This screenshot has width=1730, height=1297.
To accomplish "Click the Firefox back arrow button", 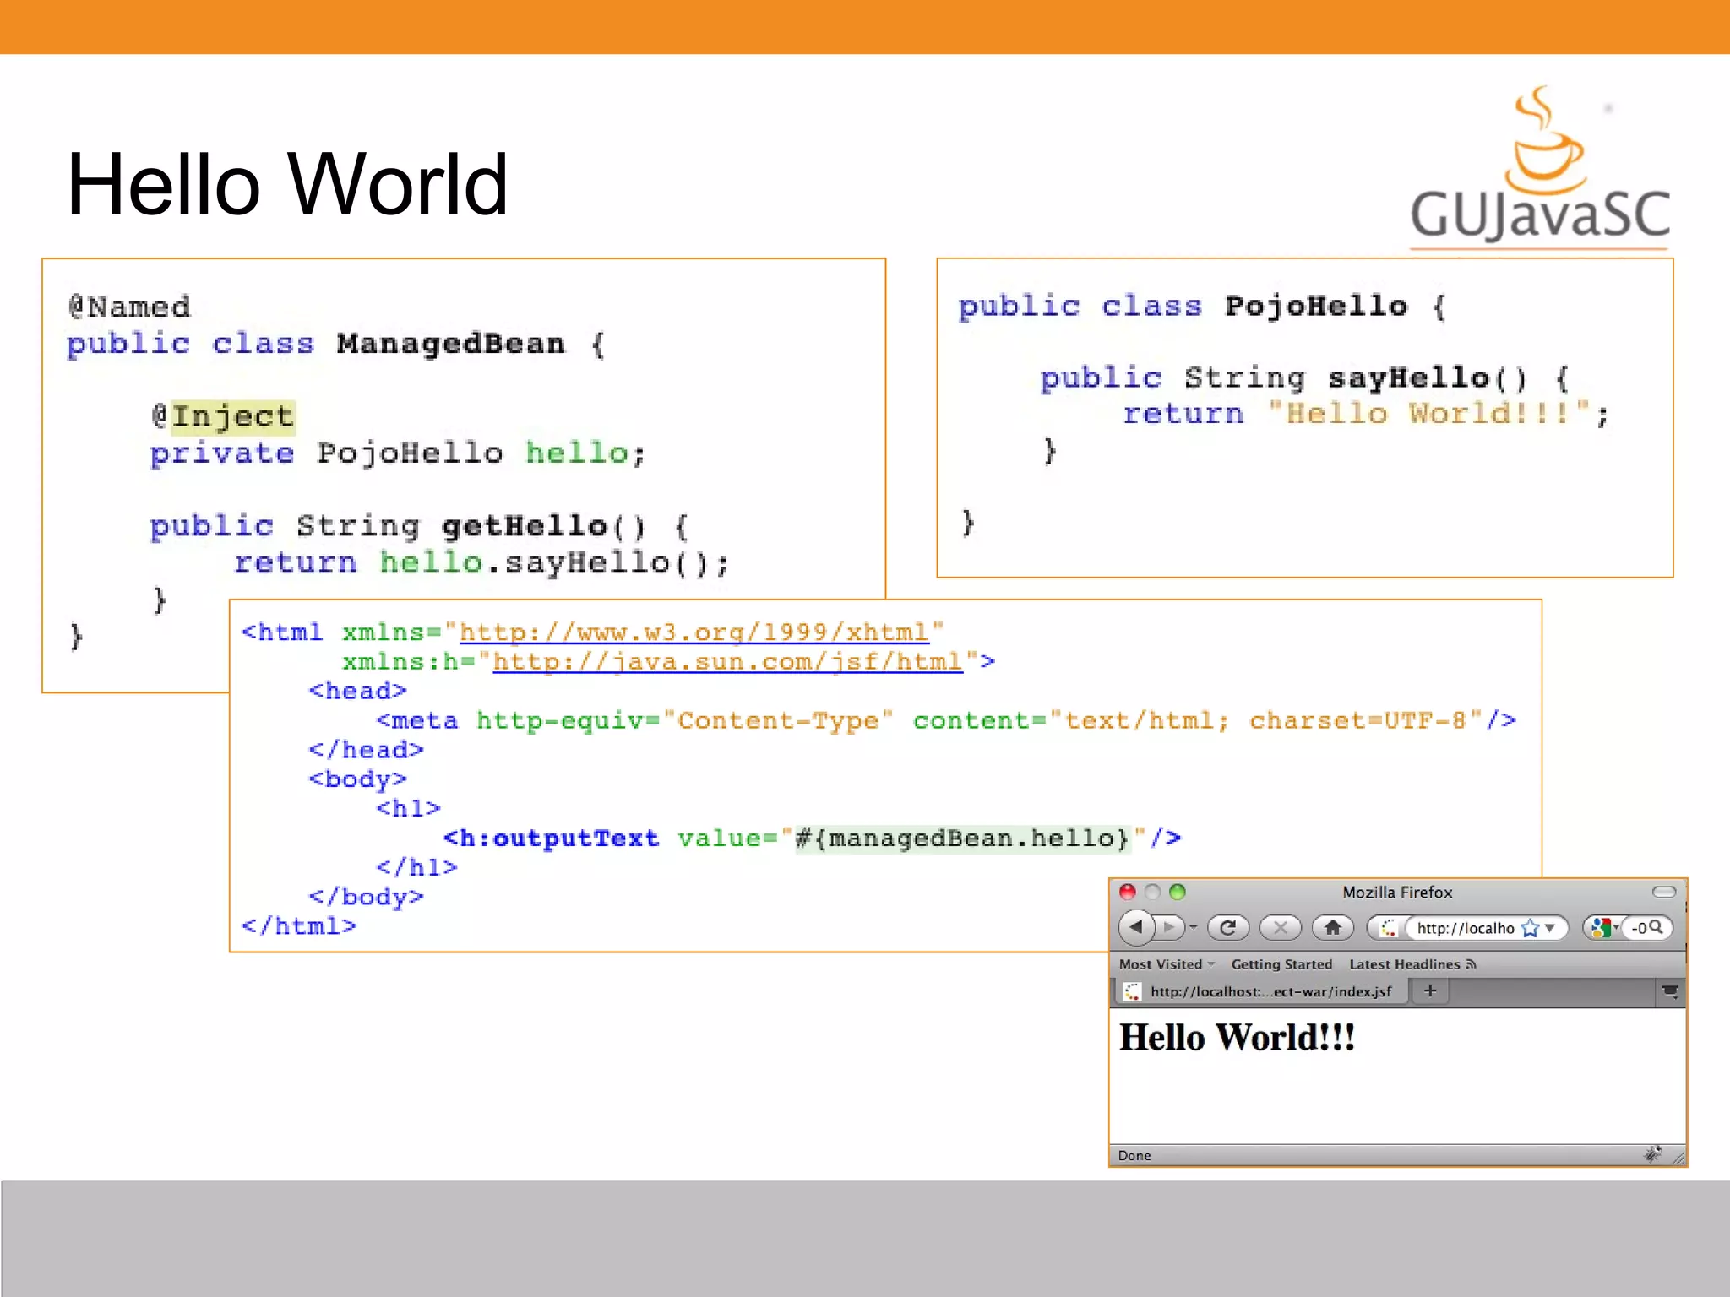I will tap(1135, 927).
